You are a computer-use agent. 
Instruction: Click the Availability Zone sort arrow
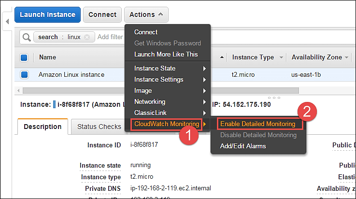click(347, 58)
